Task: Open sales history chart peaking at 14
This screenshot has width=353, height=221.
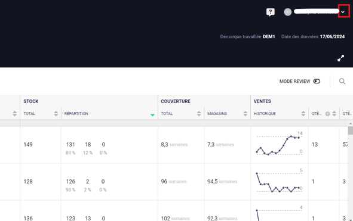Action: pyautogui.click(x=279, y=144)
